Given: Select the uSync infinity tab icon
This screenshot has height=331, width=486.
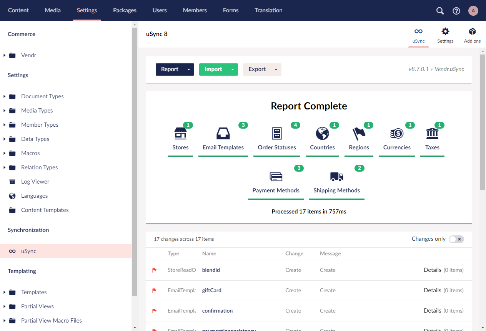Looking at the screenshot, I should click(x=418, y=31).
